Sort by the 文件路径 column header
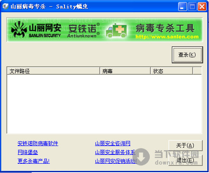The image size is (209, 173). [x=54, y=71]
